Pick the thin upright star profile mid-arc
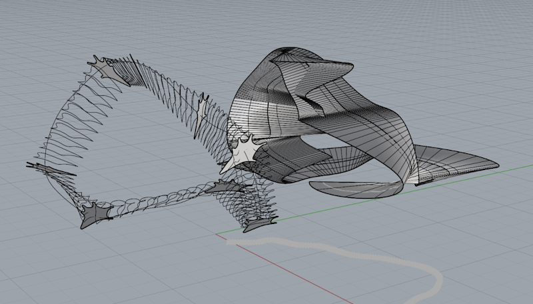533x304 pixels. (x=201, y=114)
